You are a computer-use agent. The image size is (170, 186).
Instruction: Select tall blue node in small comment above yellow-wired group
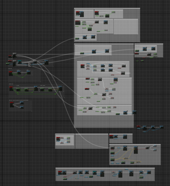(x=125, y=137)
